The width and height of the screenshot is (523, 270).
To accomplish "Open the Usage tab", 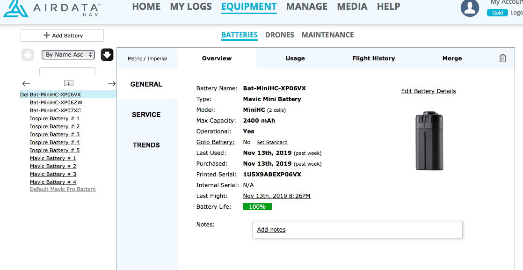I will pos(295,58).
